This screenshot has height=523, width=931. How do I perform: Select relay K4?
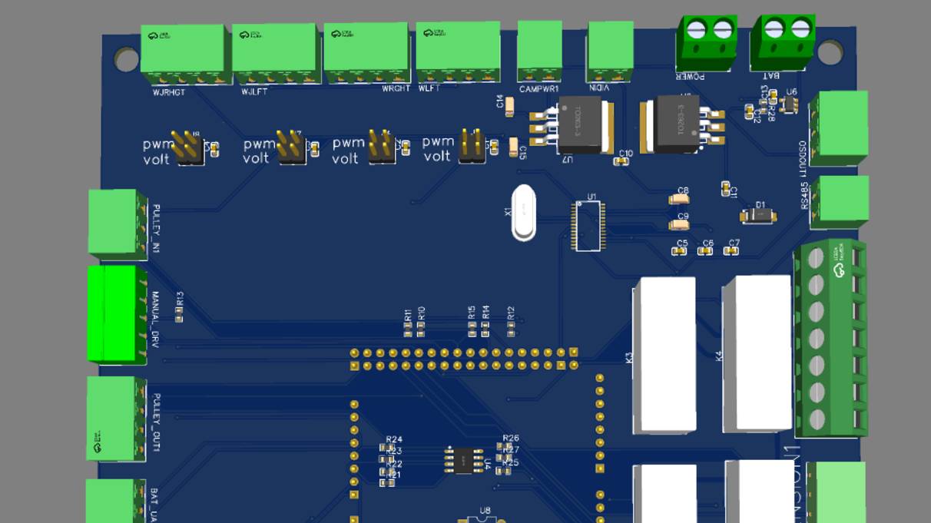coord(757,353)
